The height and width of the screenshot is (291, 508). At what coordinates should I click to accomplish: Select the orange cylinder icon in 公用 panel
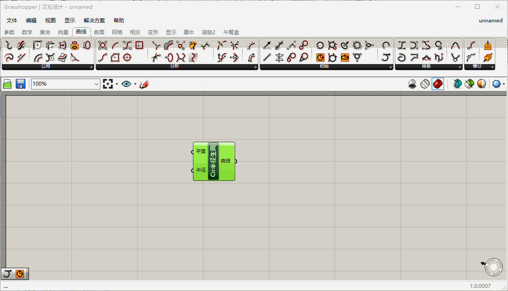[75, 45]
